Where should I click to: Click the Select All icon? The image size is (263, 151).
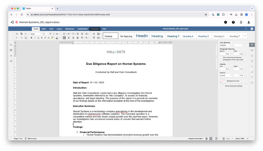[x=26, y=38]
